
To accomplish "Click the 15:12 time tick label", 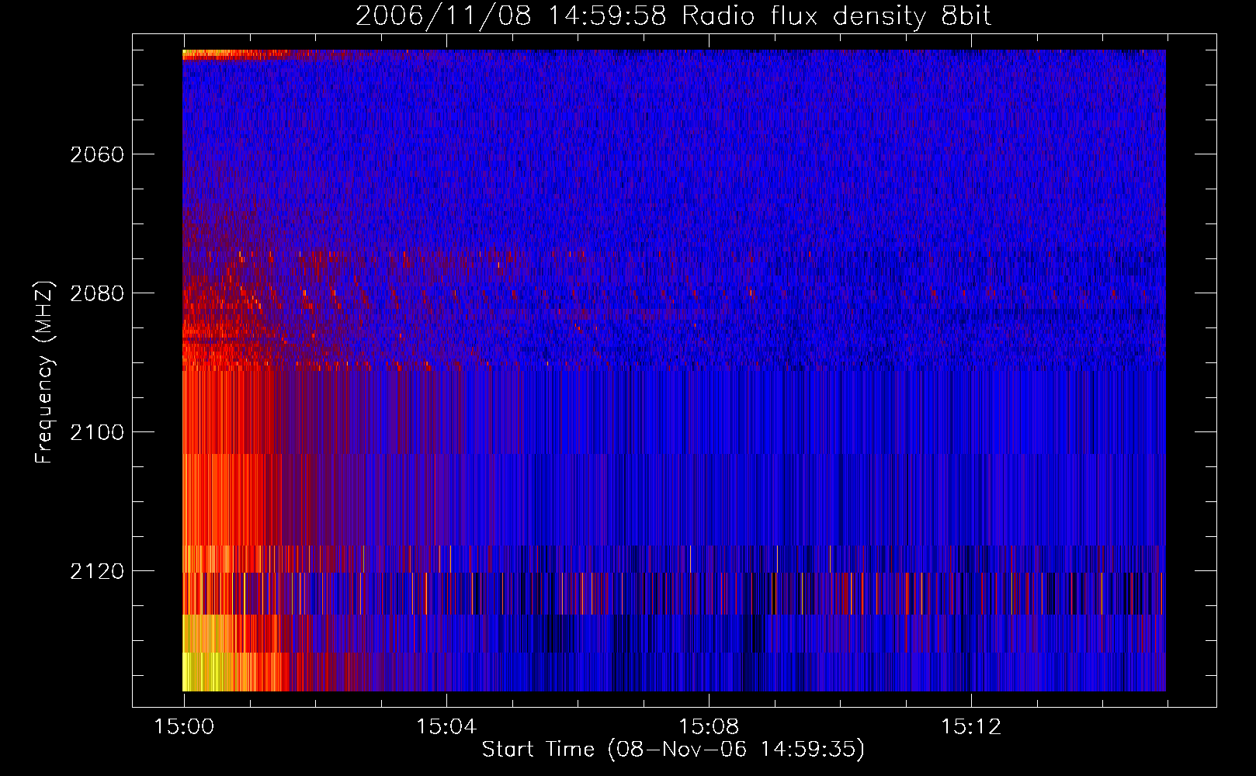I will pyautogui.click(x=971, y=726).
